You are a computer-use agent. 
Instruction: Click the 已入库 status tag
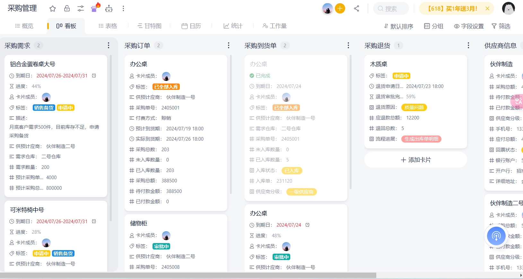292,171
